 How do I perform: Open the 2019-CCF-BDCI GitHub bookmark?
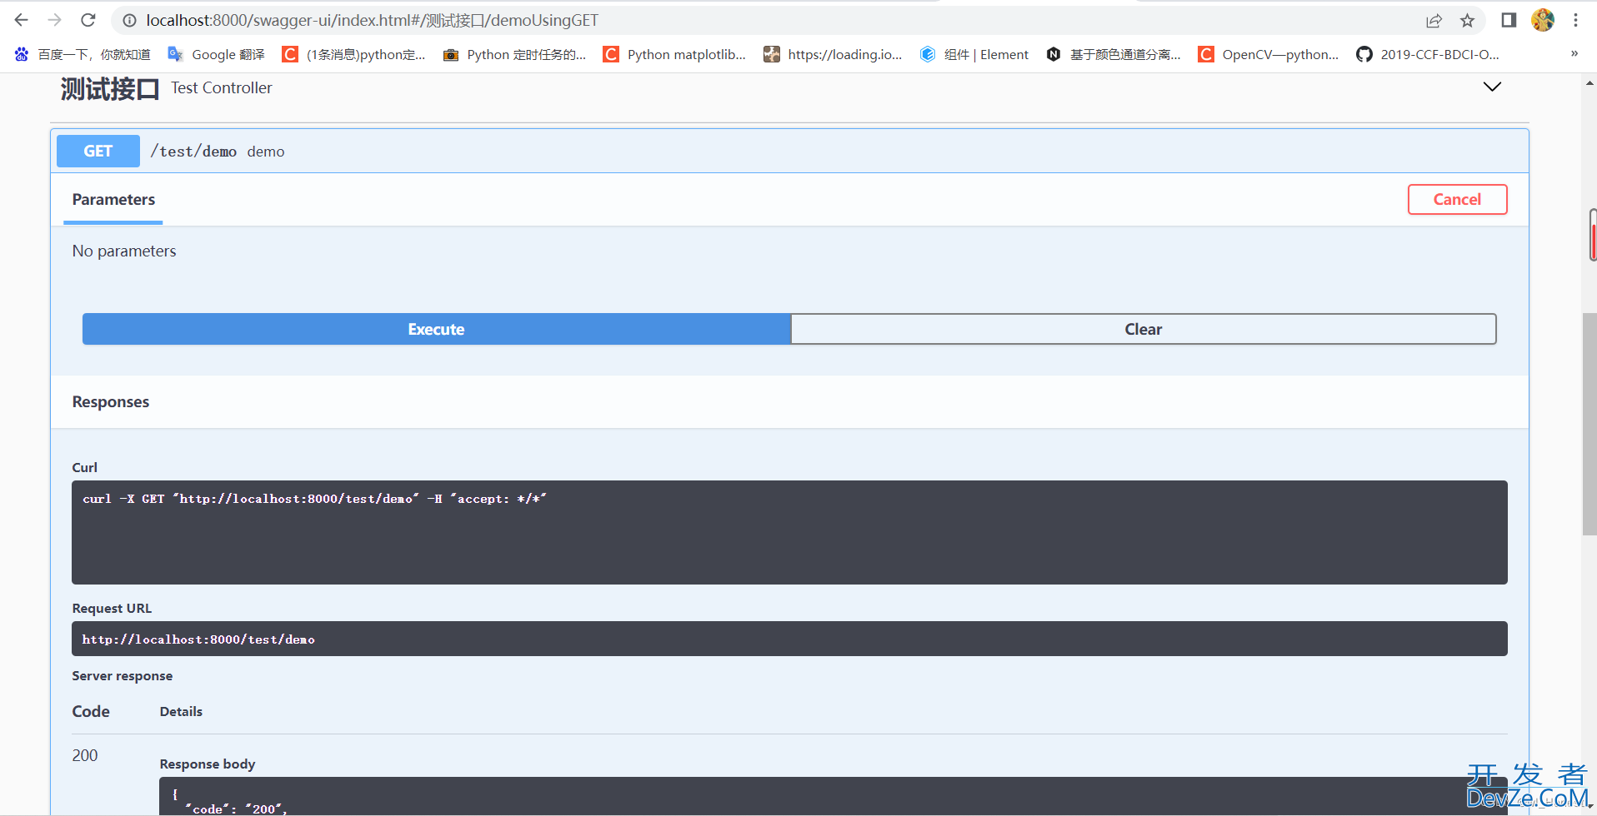pyautogui.click(x=1428, y=54)
